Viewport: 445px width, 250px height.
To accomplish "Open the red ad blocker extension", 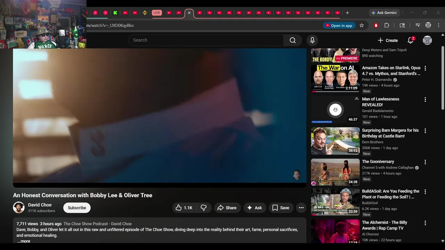I will pyautogui.click(x=376, y=25).
